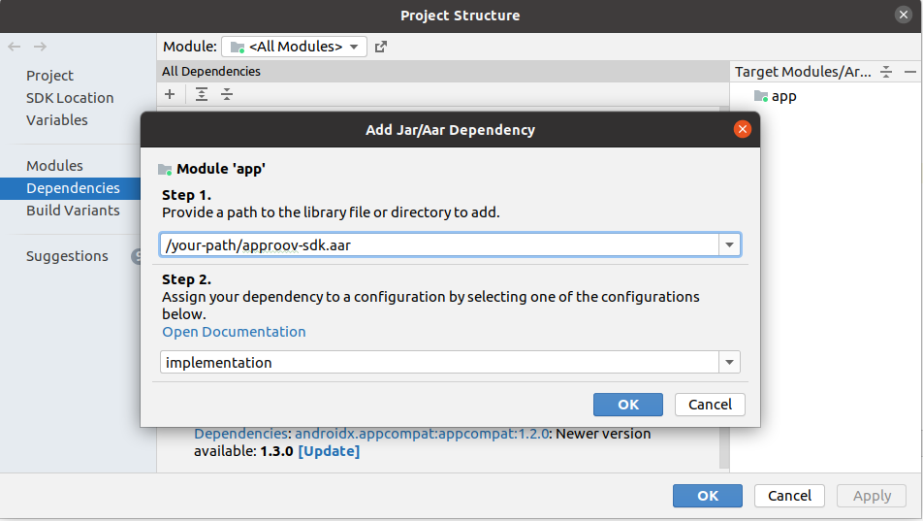
Task: Click the open module in new window icon
Action: coord(381,47)
